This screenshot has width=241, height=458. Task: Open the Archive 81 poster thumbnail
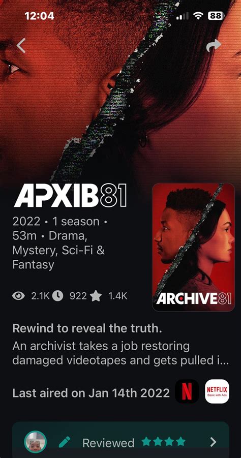[x=193, y=247]
